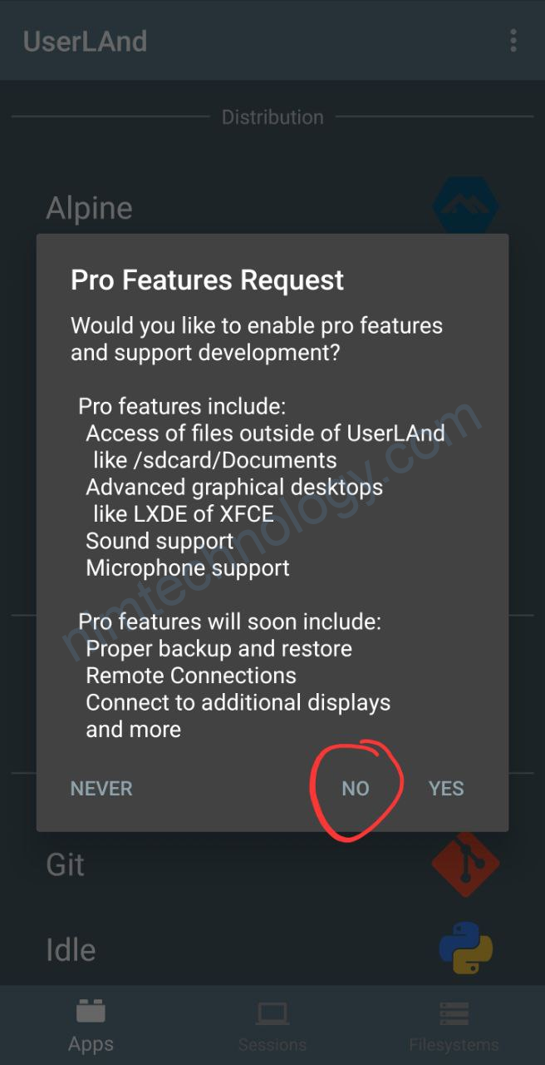
Task: Tap the Sessions monitor icon
Action: click(272, 1013)
